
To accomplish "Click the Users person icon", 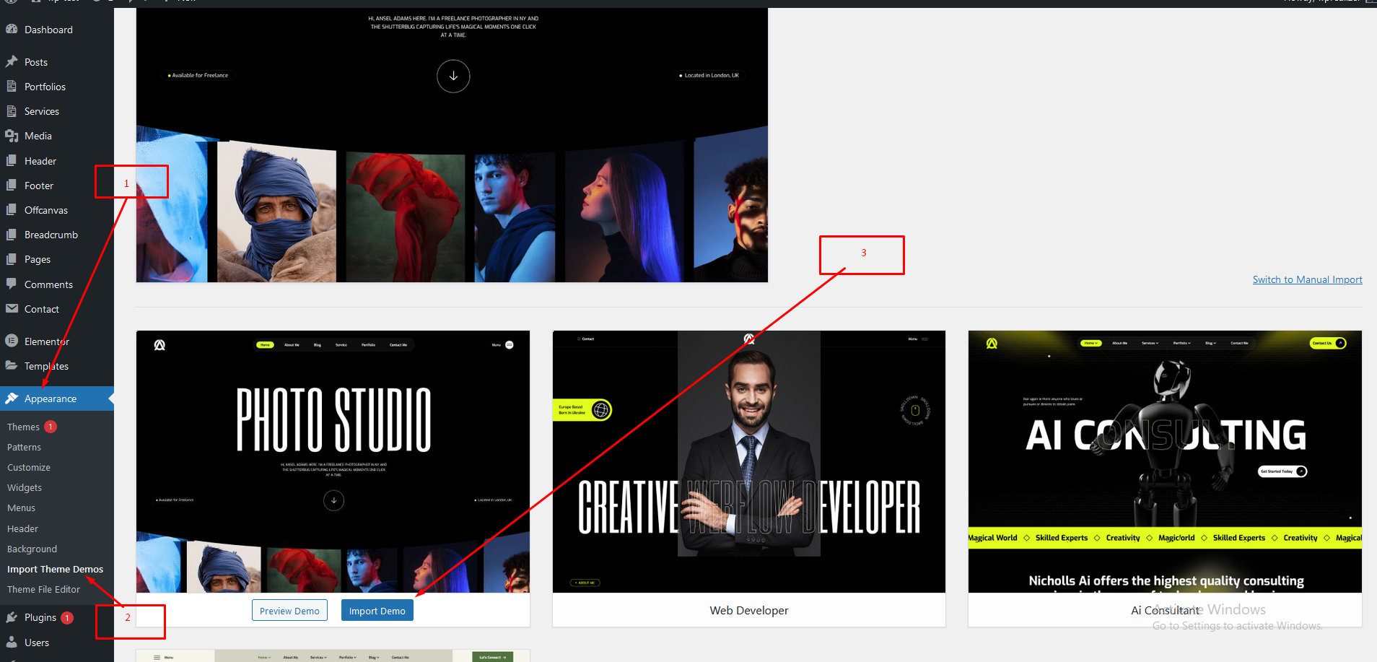I will (12, 642).
